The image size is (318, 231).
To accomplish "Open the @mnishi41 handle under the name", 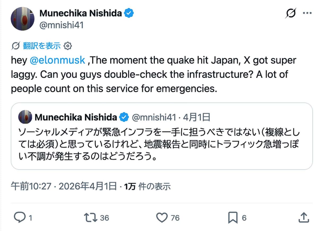I will point(61,25).
